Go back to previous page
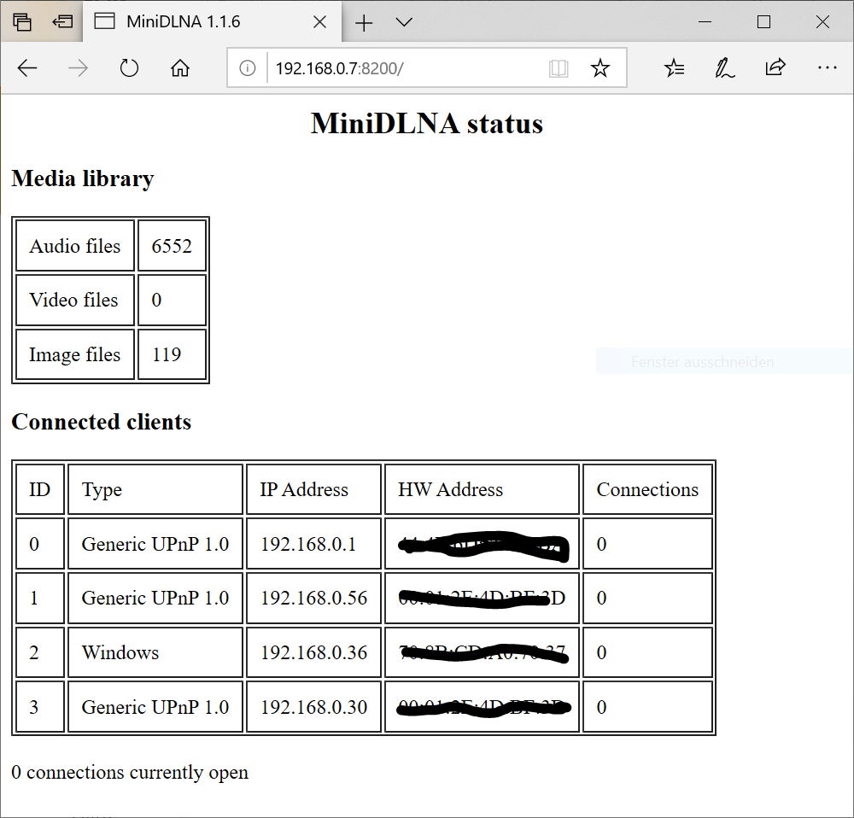Screen dimensions: 854x818 27,68
